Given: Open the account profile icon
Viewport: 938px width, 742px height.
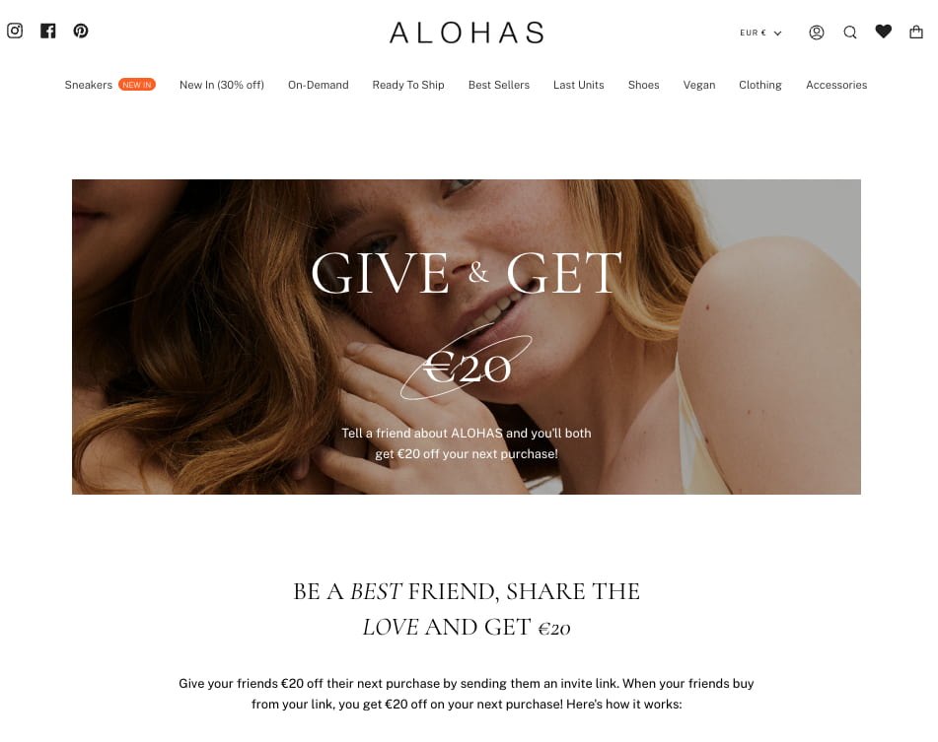Looking at the screenshot, I should (x=817, y=33).
